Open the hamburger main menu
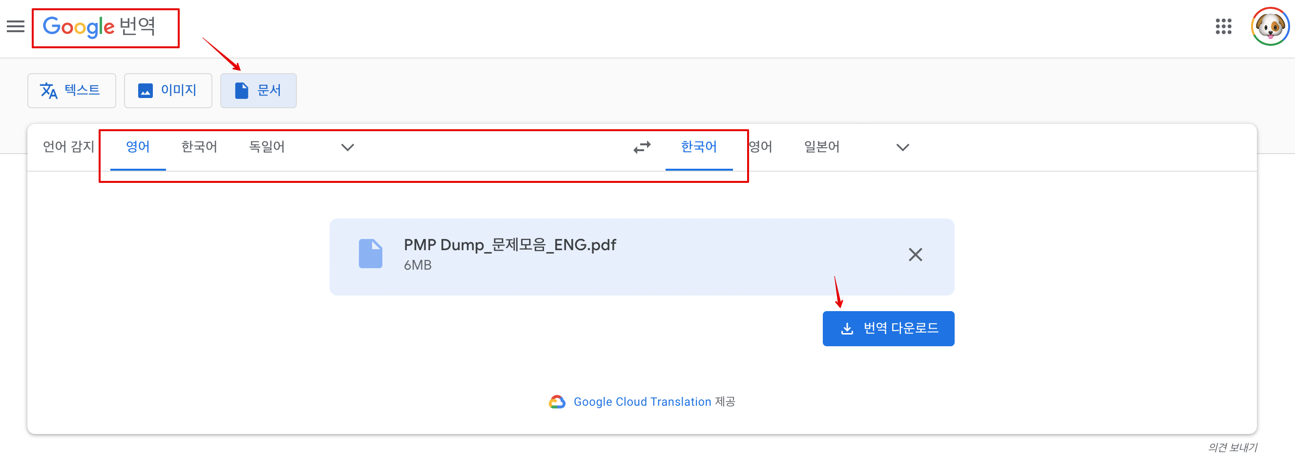1295x474 pixels. point(16,26)
